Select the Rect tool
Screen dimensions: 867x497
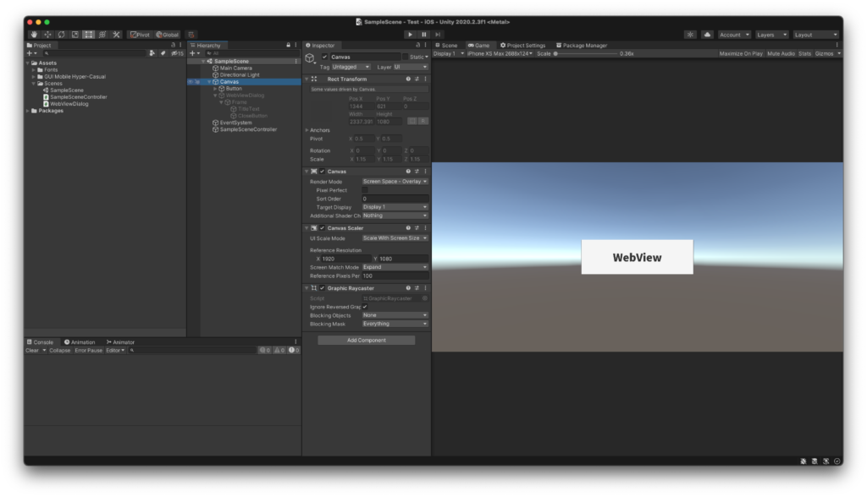click(x=88, y=35)
